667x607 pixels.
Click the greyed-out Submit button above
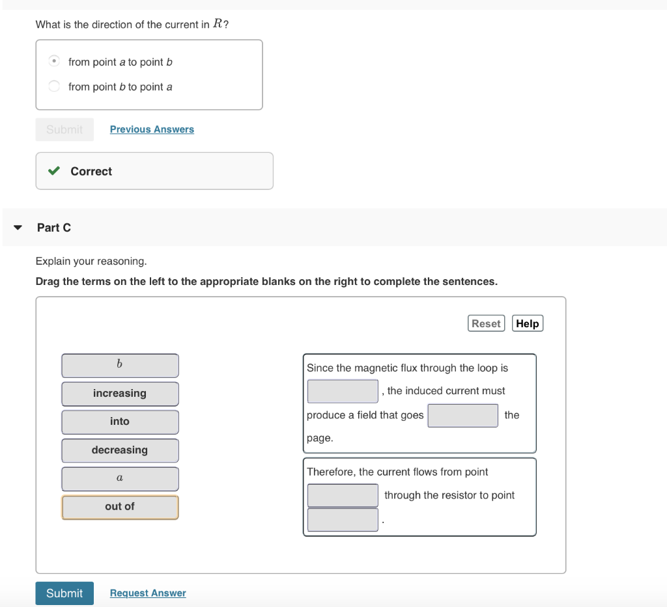click(64, 129)
